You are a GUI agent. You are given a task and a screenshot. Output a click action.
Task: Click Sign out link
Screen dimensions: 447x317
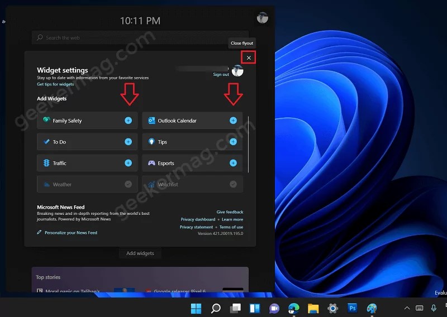pos(221,74)
